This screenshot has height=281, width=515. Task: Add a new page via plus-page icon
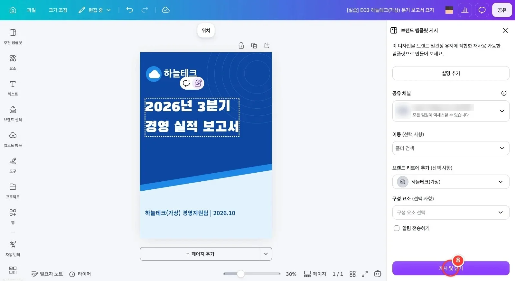pos(267,46)
